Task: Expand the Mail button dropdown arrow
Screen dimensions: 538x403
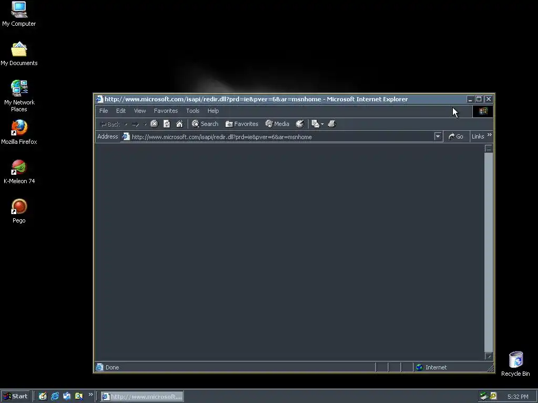Action: (x=322, y=124)
